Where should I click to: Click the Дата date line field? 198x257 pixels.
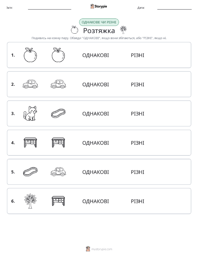point(174,8)
